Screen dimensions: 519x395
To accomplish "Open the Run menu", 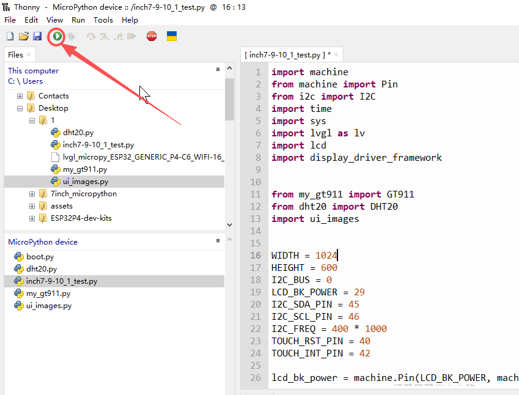I will click(x=78, y=20).
